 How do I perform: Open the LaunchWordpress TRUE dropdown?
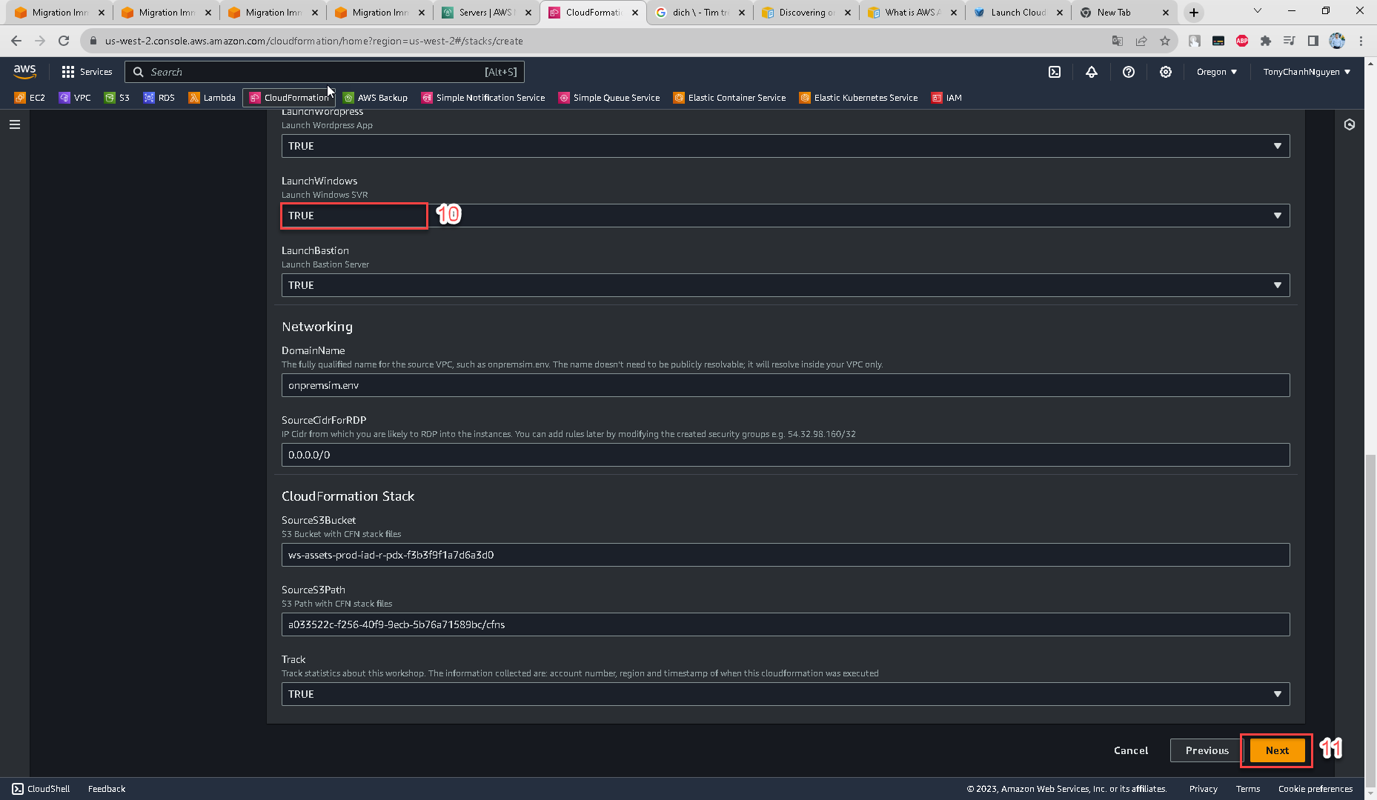pos(786,146)
